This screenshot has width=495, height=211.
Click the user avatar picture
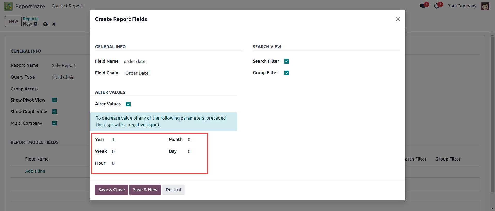485,6
